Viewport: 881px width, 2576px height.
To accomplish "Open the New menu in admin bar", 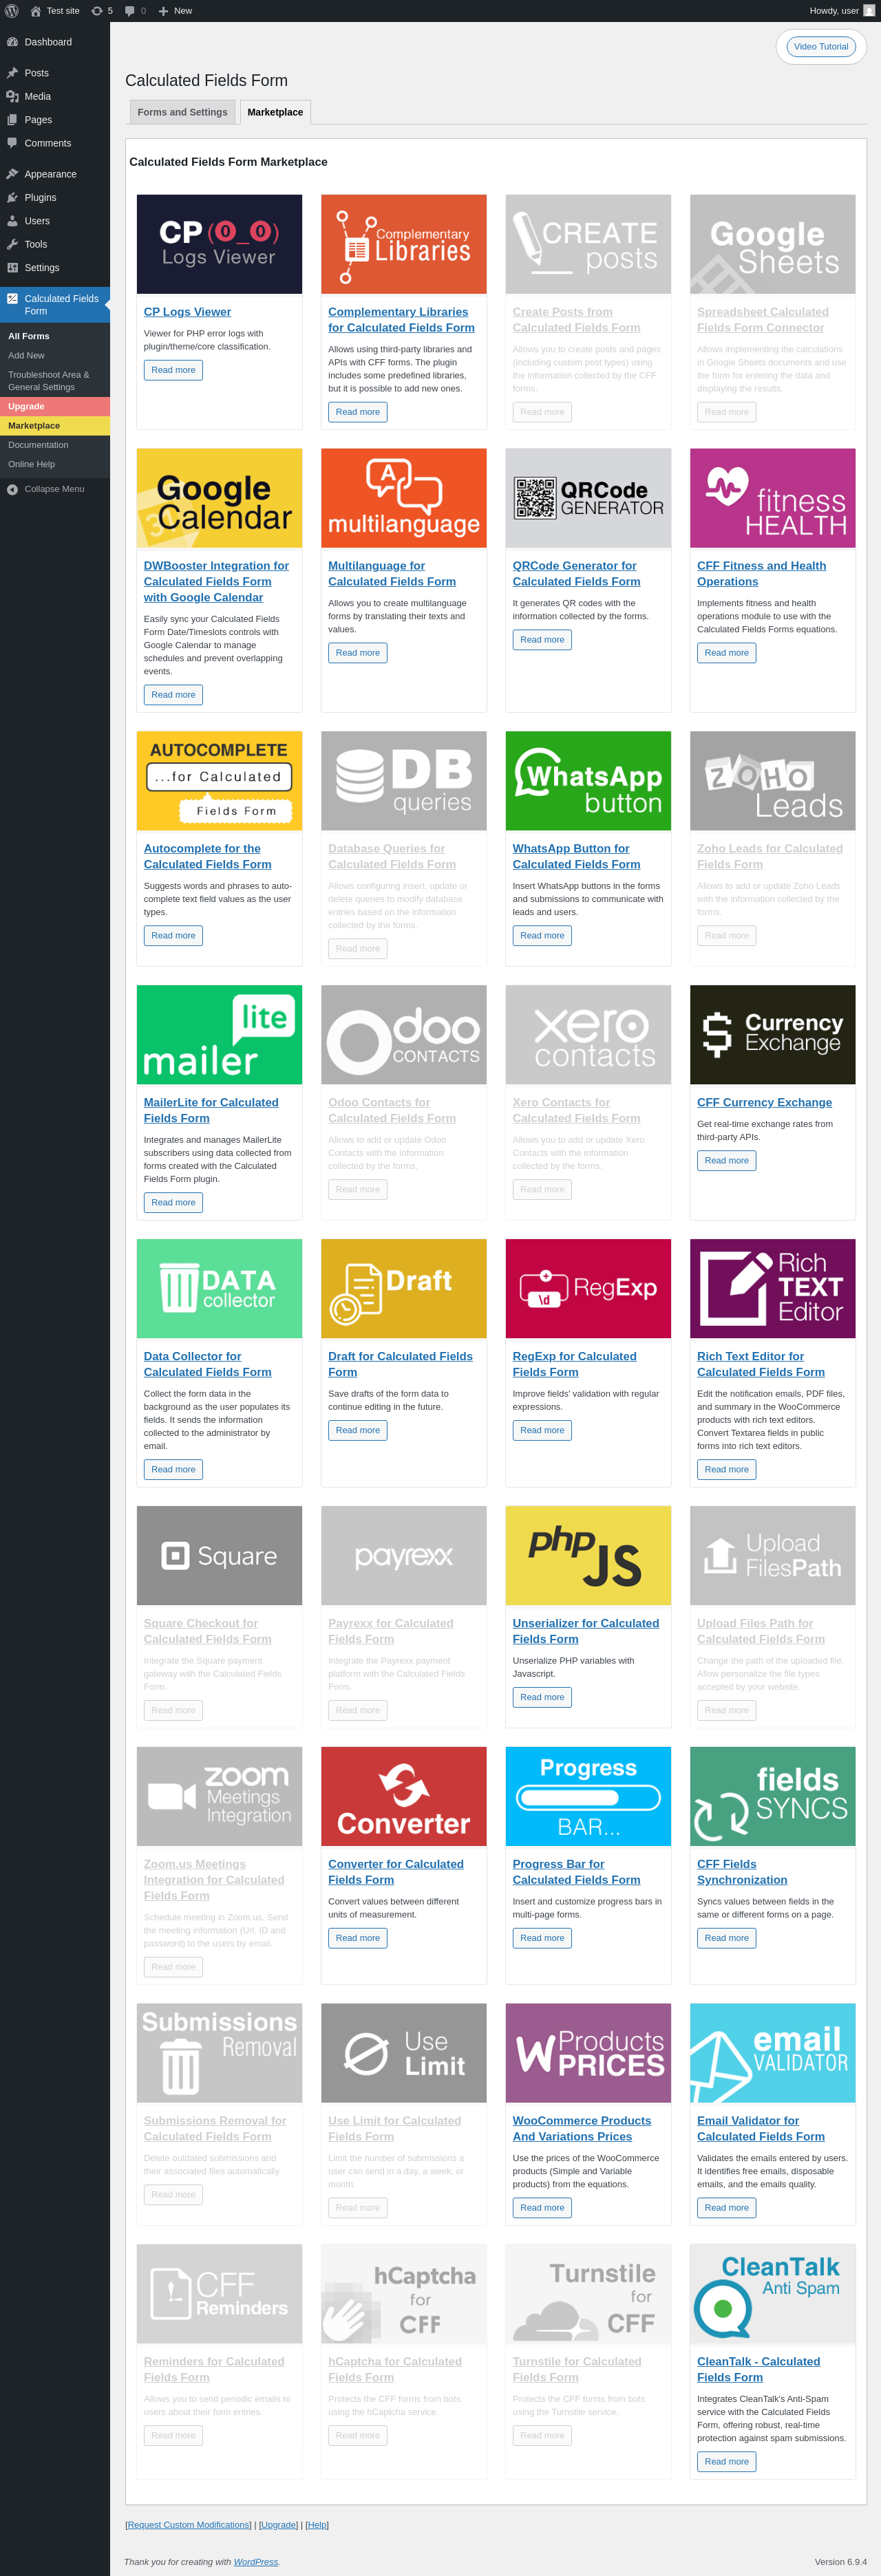I will [175, 11].
